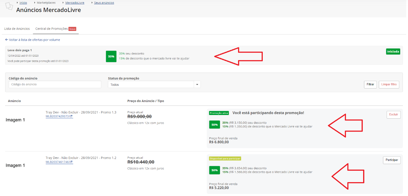The image size is (408, 196).
Task: Click the 50% badge in the Promo 1.3 row
Action: pos(215,125)
